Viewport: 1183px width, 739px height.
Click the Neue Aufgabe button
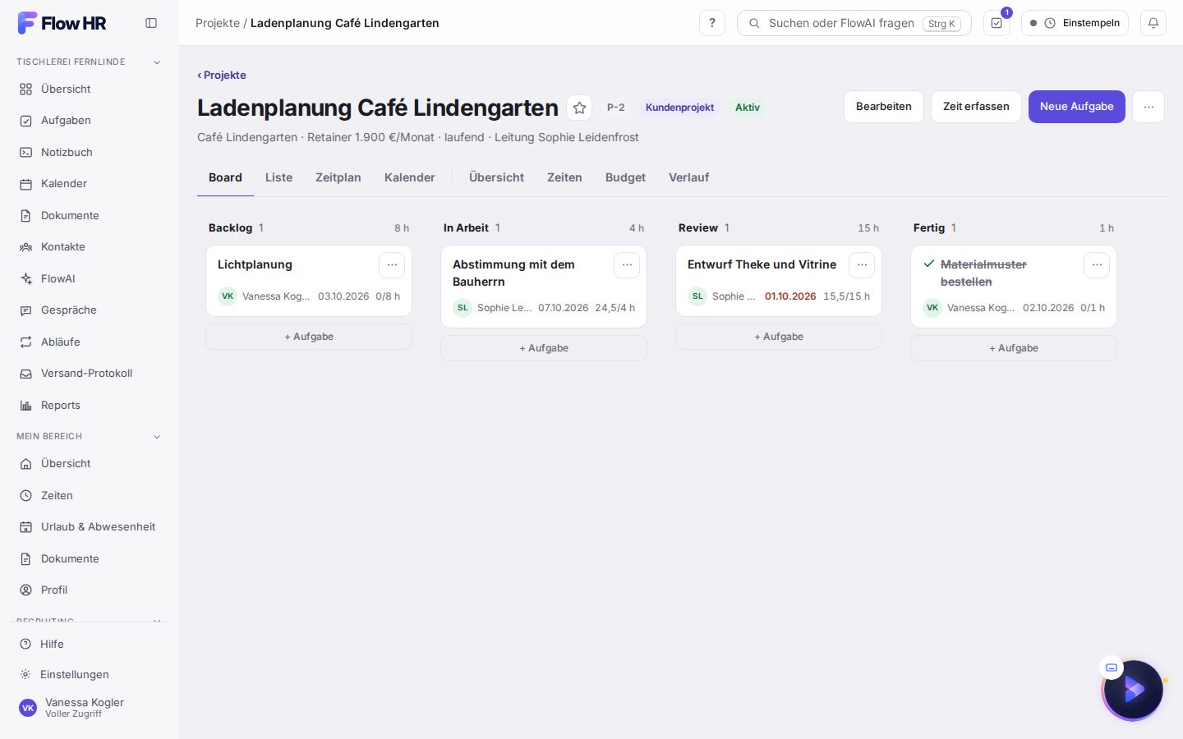click(1076, 107)
